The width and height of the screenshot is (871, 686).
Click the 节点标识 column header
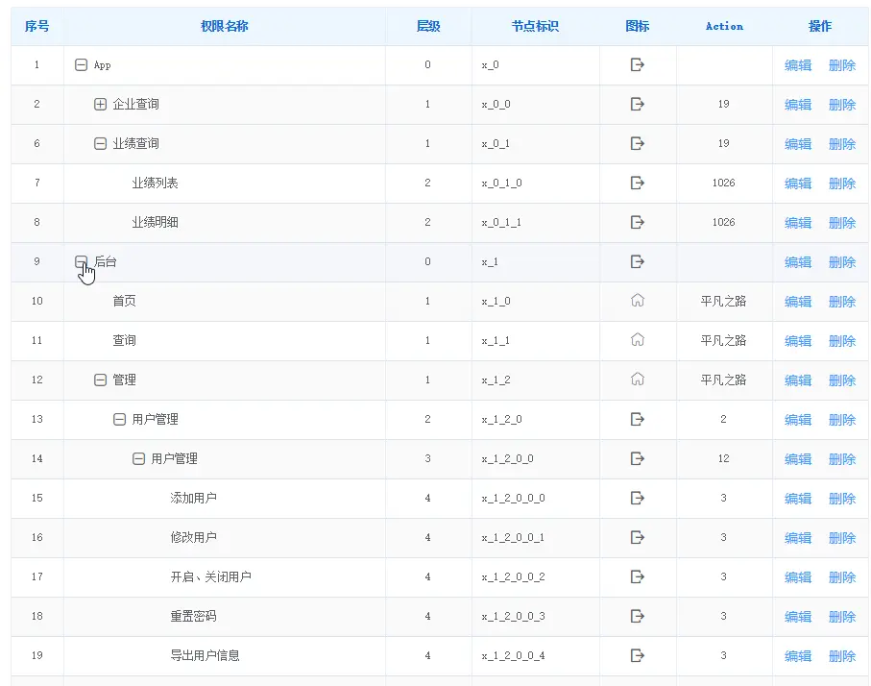coord(535,26)
